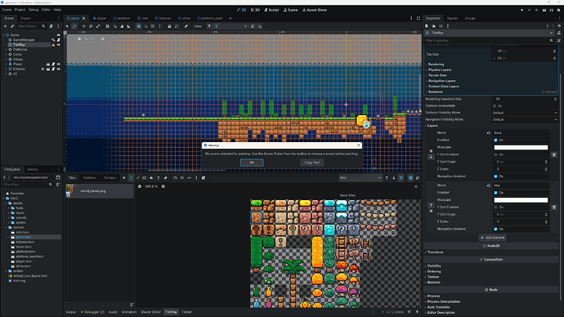Toggle visibility of the Player node
This screenshot has height=317, width=564.
coord(59,64)
